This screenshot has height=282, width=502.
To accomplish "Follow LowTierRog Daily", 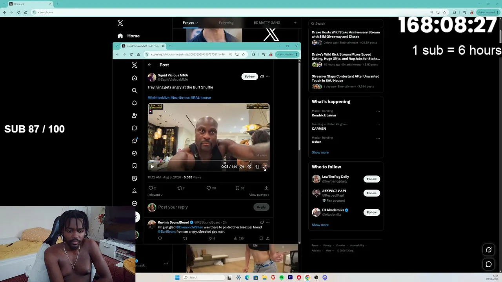I will click(372, 179).
